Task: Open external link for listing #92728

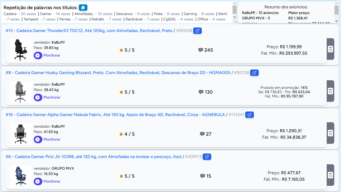Action: click(254, 73)
